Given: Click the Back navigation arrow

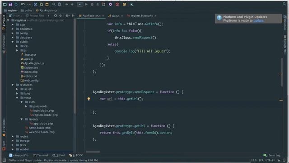Looking at the screenshot, I should pyautogui.click(x=66, y=4).
